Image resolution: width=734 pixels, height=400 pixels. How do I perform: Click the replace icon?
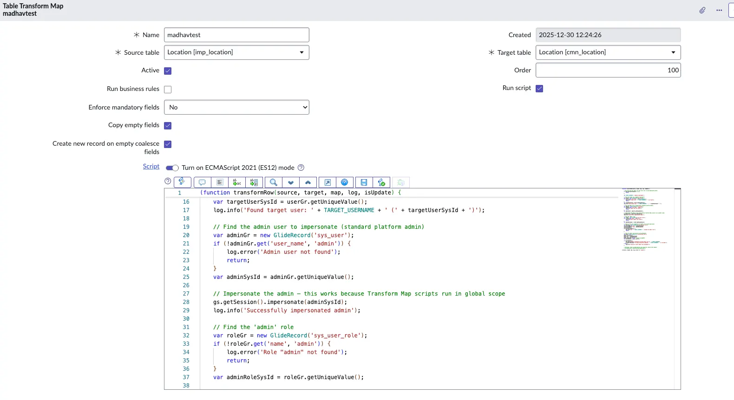click(x=237, y=182)
